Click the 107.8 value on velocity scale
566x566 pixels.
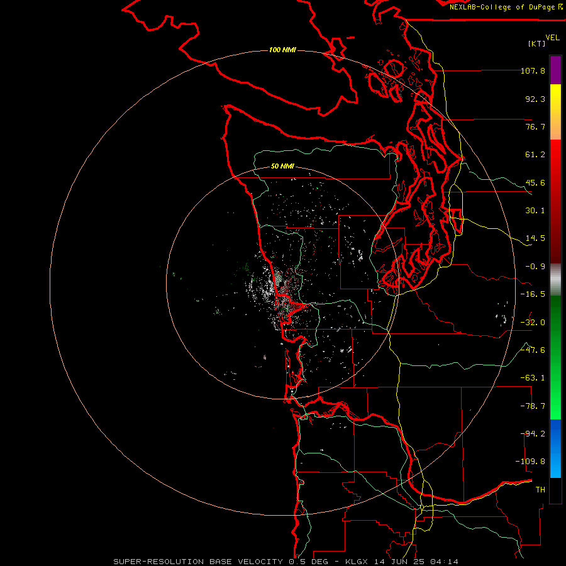coord(533,70)
